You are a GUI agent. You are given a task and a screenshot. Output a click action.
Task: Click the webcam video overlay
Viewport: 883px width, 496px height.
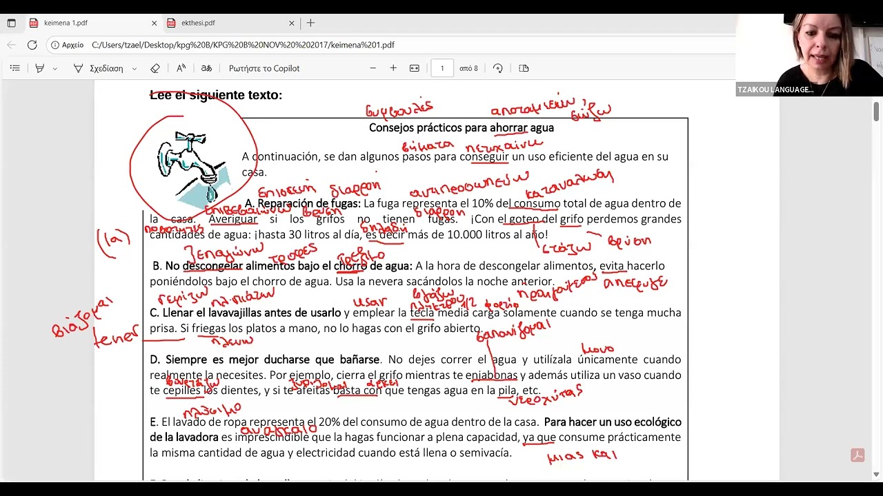(809, 54)
